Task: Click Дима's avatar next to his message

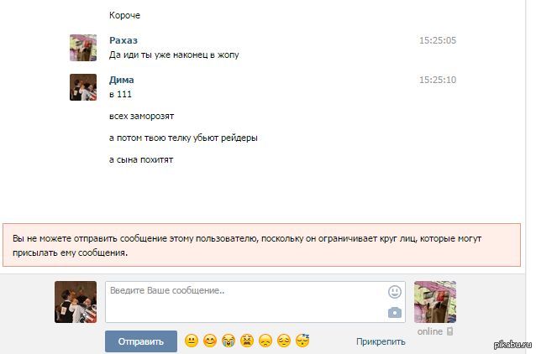Action: (x=83, y=87)
